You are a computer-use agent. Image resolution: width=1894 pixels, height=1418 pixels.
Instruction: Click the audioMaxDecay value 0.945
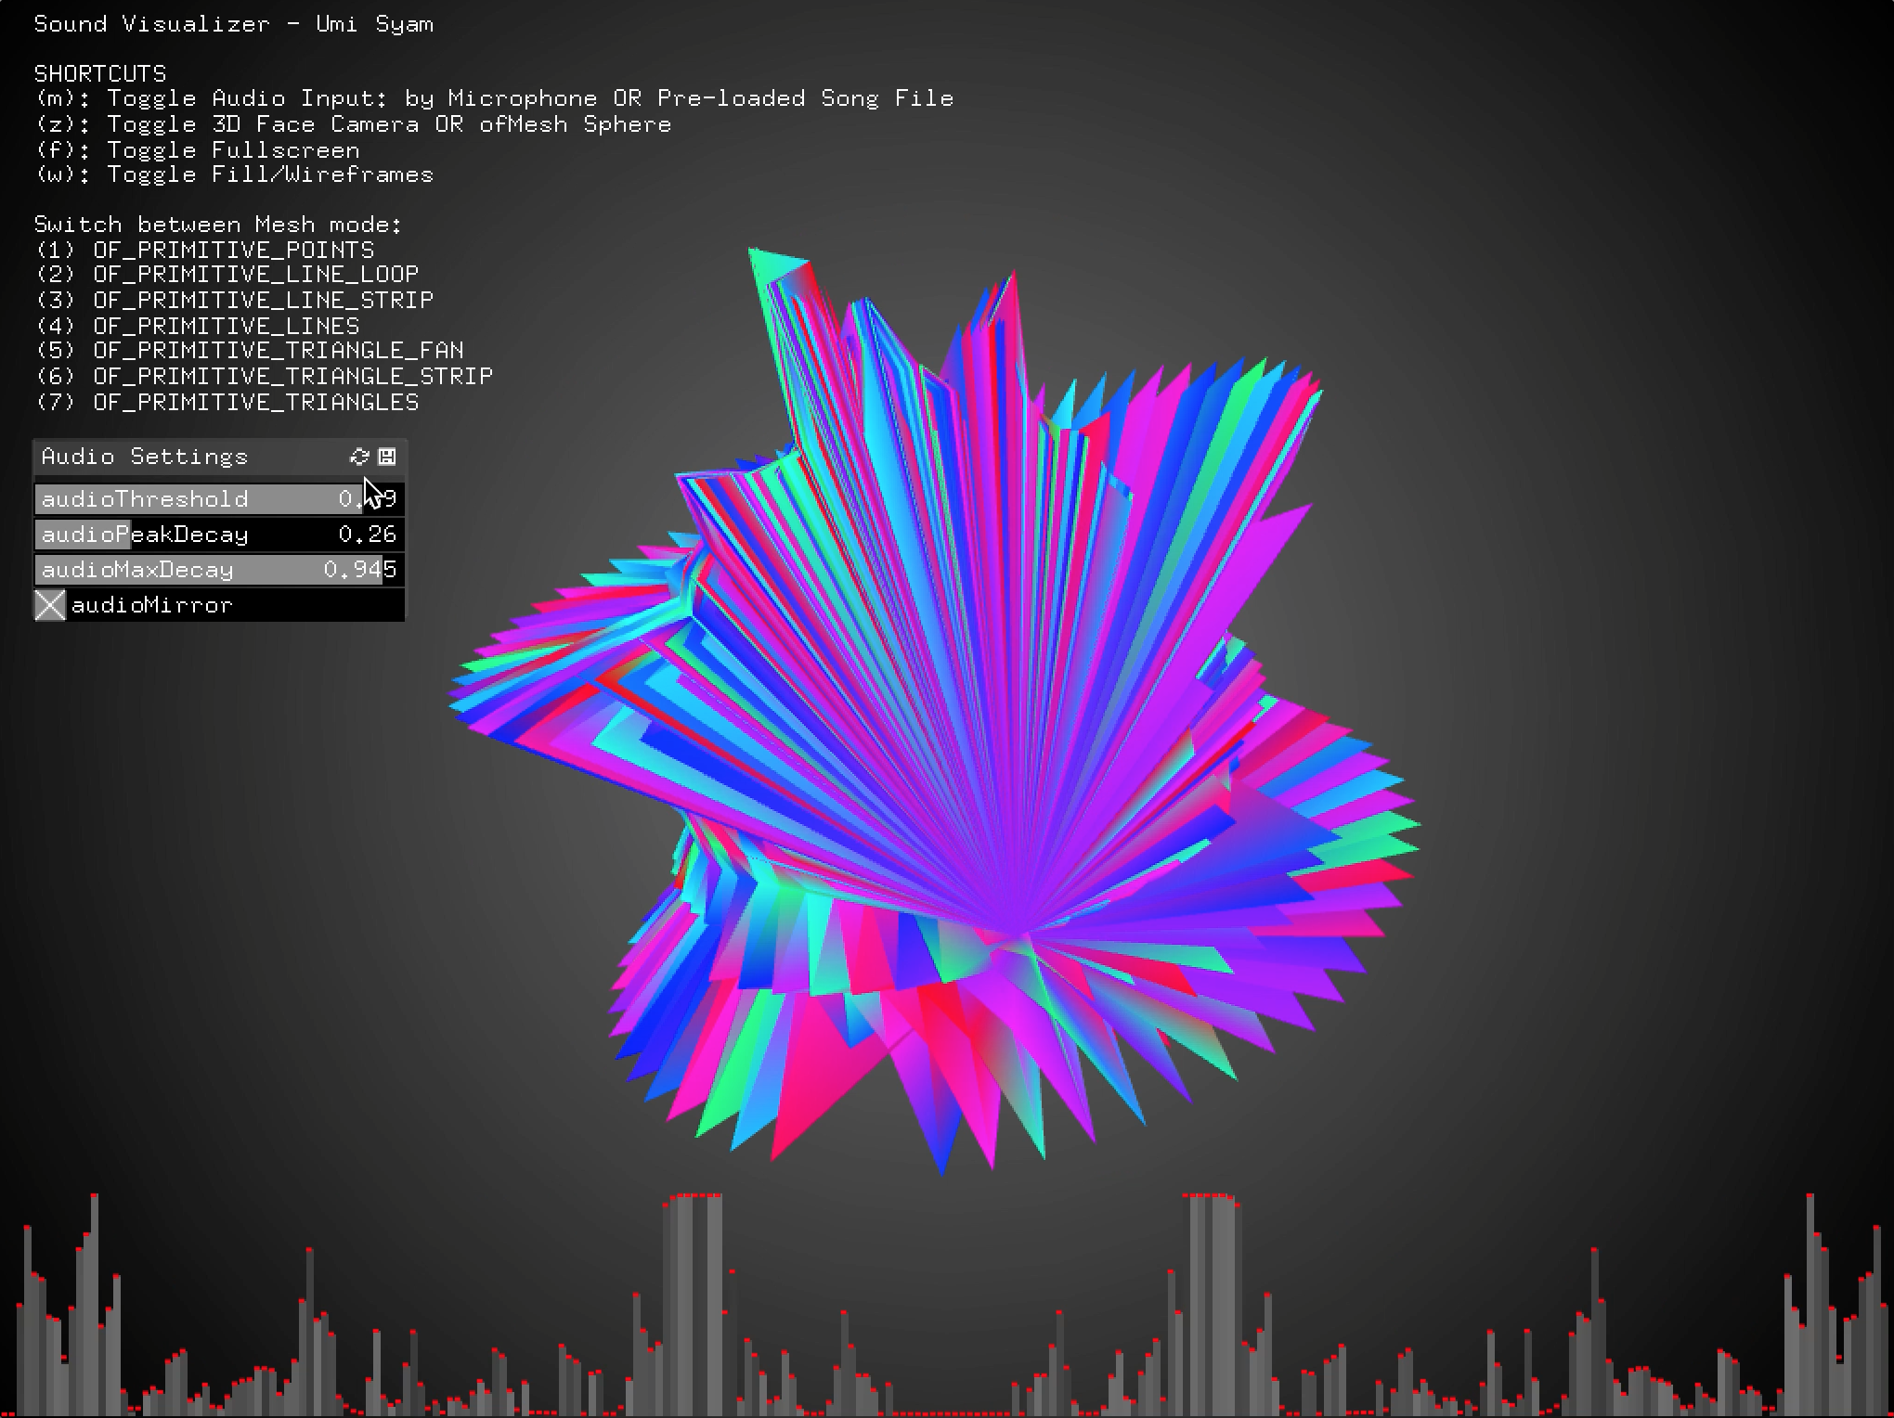[x=359, y=570]
